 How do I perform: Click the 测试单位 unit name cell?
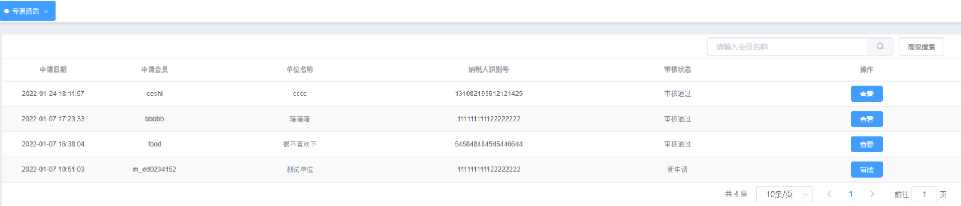[x=300, y=169]
